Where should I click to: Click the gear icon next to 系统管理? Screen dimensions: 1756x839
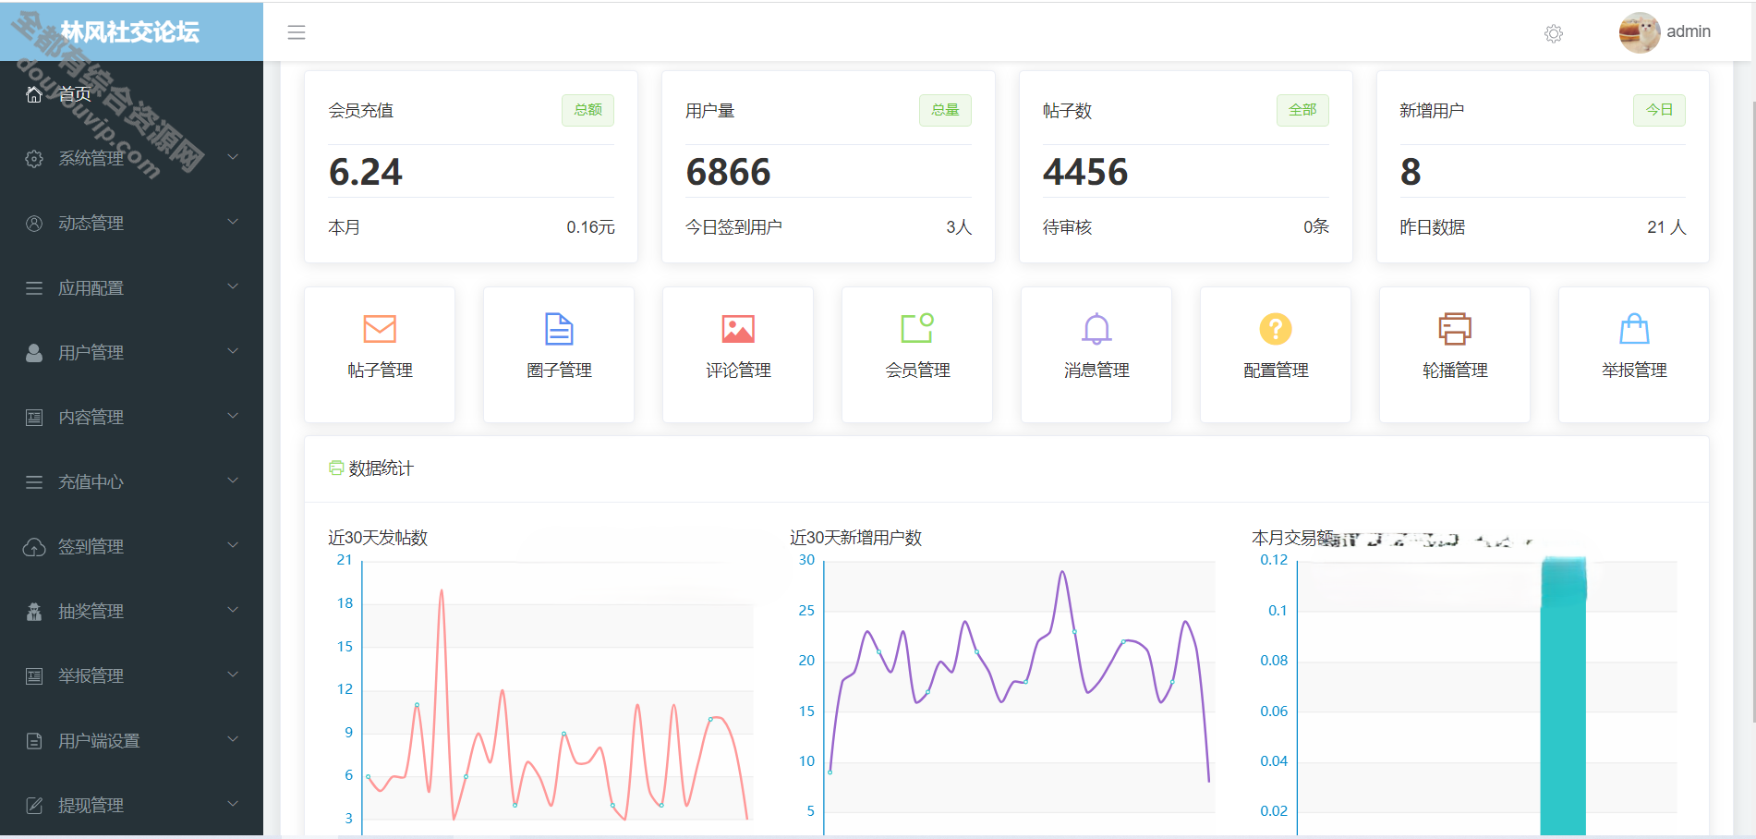[x=34, y=158]
